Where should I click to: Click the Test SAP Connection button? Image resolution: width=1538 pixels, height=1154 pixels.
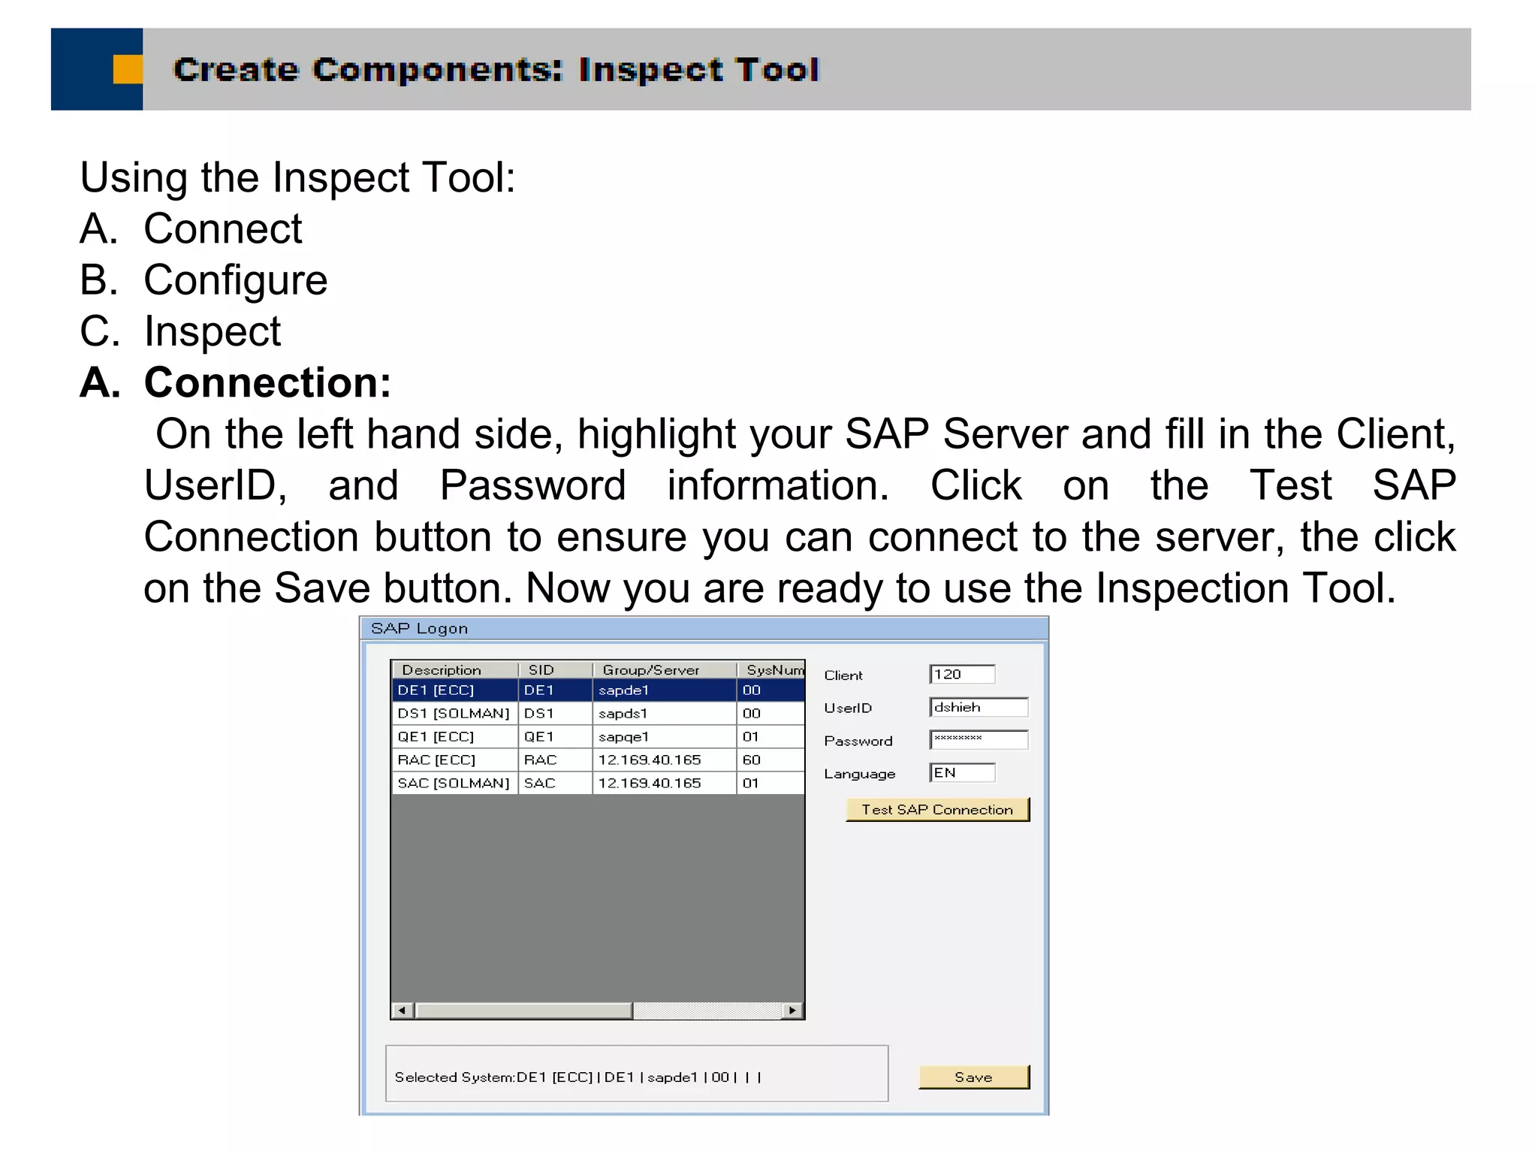tap(937, 809)
